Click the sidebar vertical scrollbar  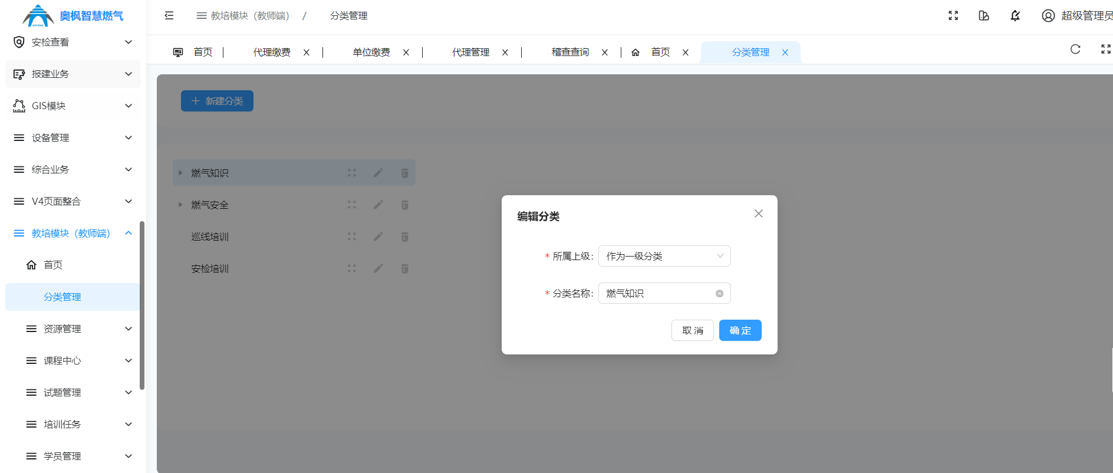click(x=142, y=306)
